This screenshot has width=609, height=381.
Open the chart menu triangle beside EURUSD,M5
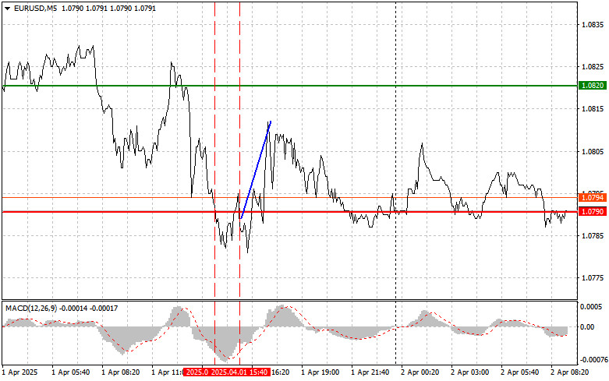coord(7,8)
